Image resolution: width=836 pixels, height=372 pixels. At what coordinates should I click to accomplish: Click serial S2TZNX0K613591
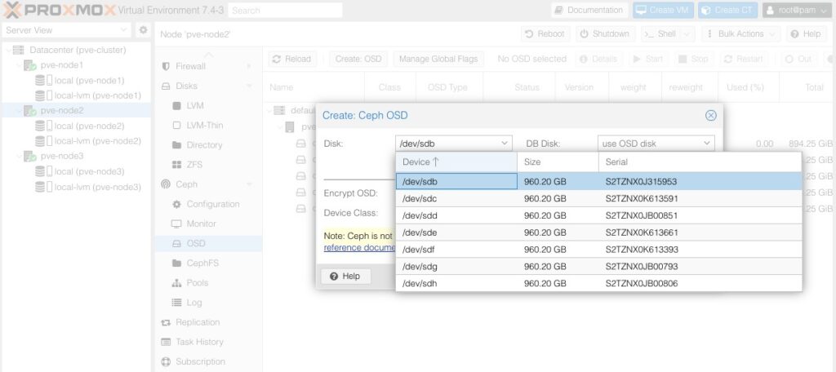pyautogui.click(x=642, y=198)
